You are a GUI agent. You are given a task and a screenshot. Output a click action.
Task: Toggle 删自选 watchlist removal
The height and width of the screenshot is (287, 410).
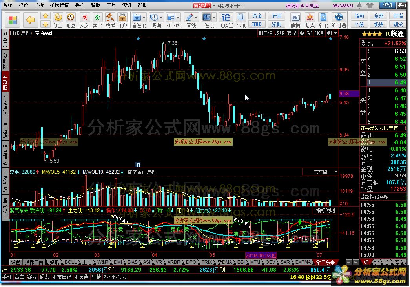coord(265,33)
